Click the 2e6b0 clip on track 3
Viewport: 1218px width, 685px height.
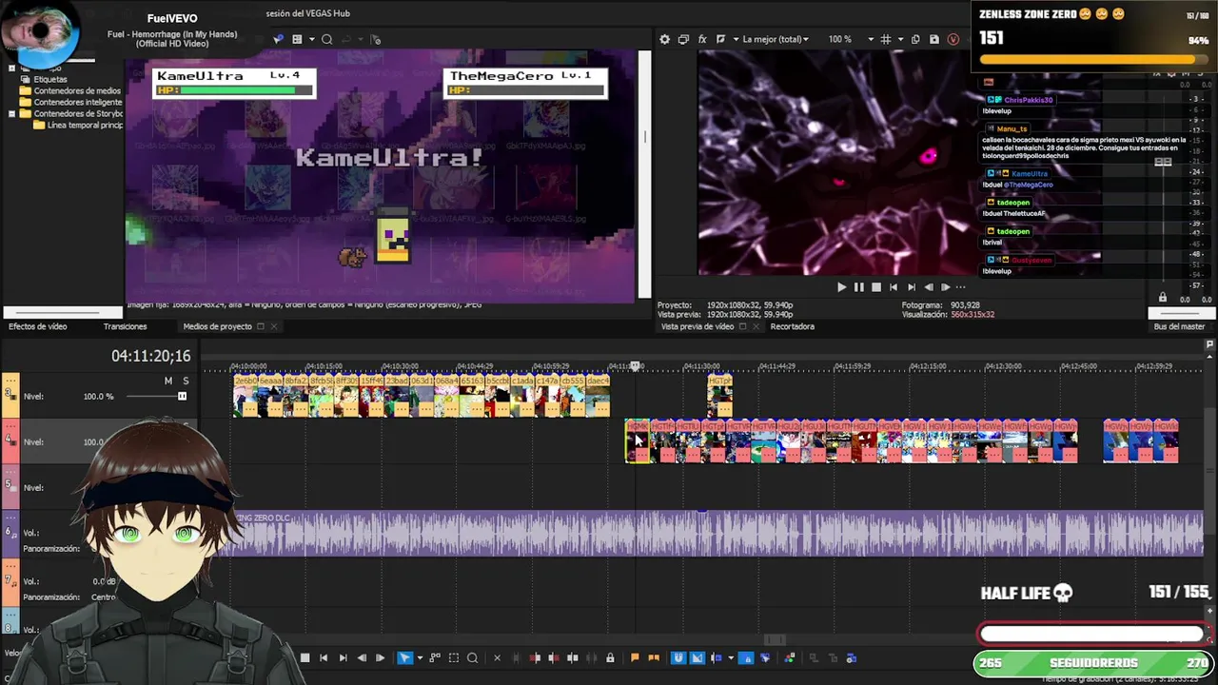[246, 396]
